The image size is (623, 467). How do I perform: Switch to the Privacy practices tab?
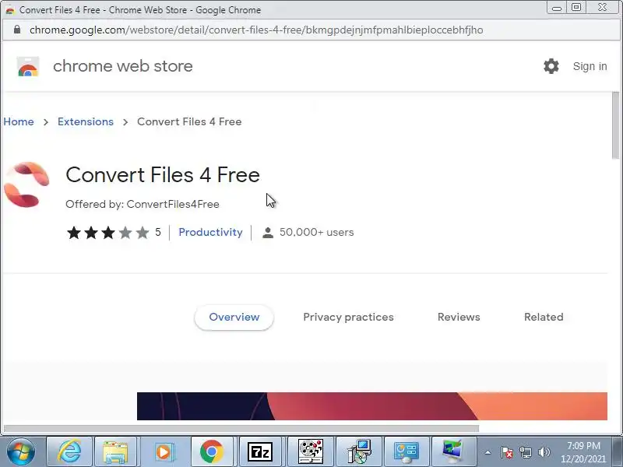tap(348, 318)
